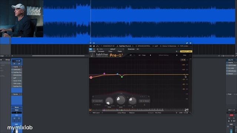Click Paste in plugin preset bar

pos(120,51)
